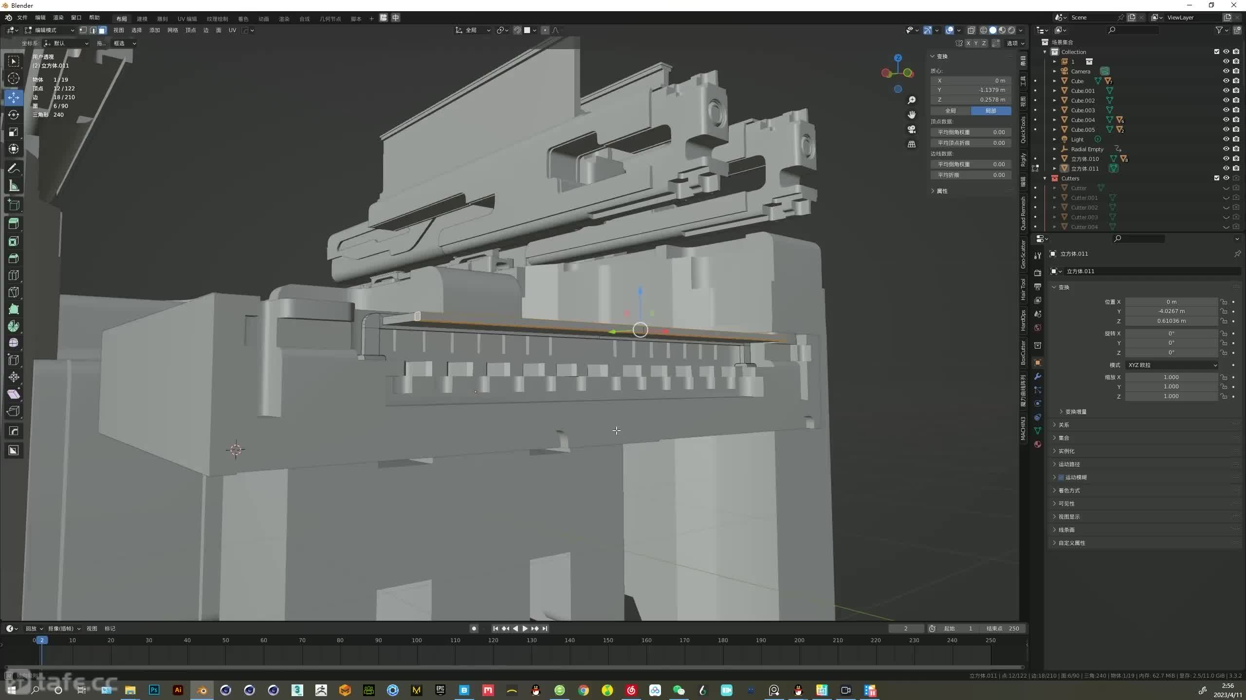Toggle X axis mirror button
The image size is (1246, 700).
pyautogui.click(x=968, y=43)
